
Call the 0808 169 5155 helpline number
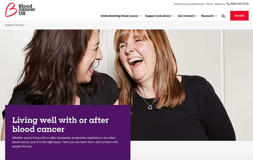point(239,4)
